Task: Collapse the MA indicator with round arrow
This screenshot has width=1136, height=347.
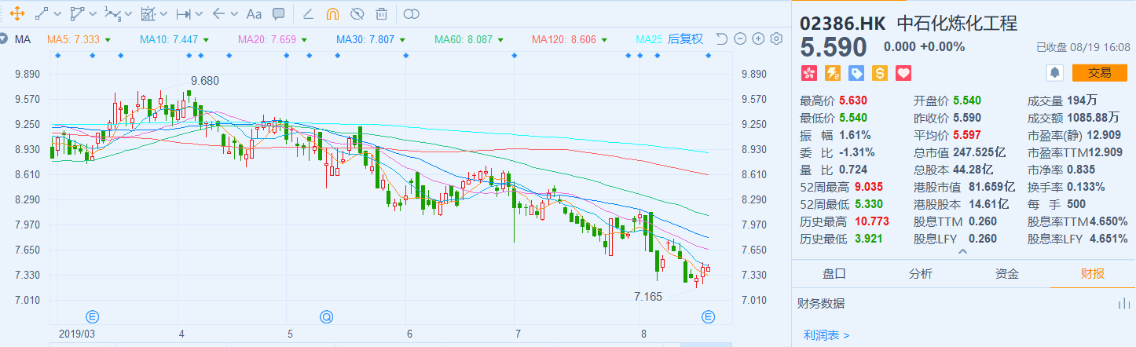Action: point(4,39)
